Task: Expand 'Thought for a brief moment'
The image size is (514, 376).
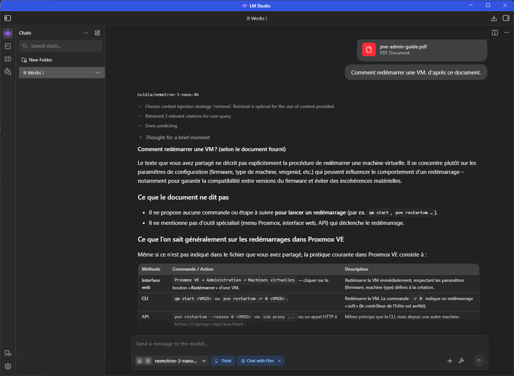Action: (174, 137)
